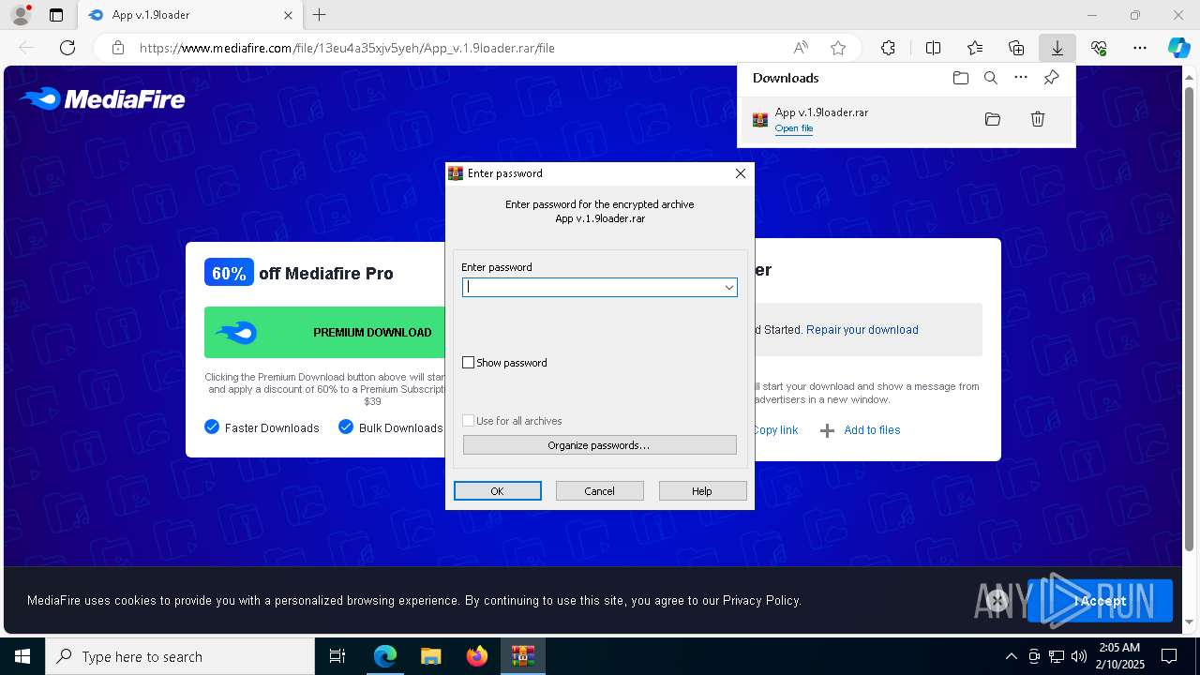
Task: Click Open file link under download
Action: (x=794, y=128)
